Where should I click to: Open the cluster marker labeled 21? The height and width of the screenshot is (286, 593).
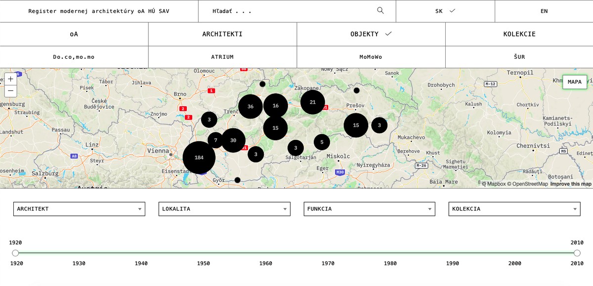coord(312,102)
